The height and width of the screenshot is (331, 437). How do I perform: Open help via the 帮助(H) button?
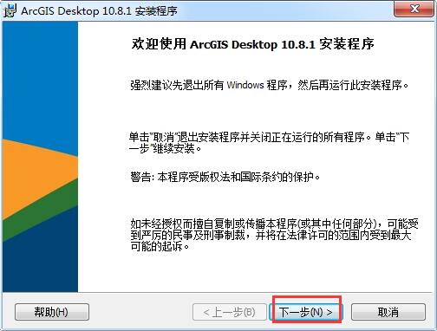pos(52,312)
